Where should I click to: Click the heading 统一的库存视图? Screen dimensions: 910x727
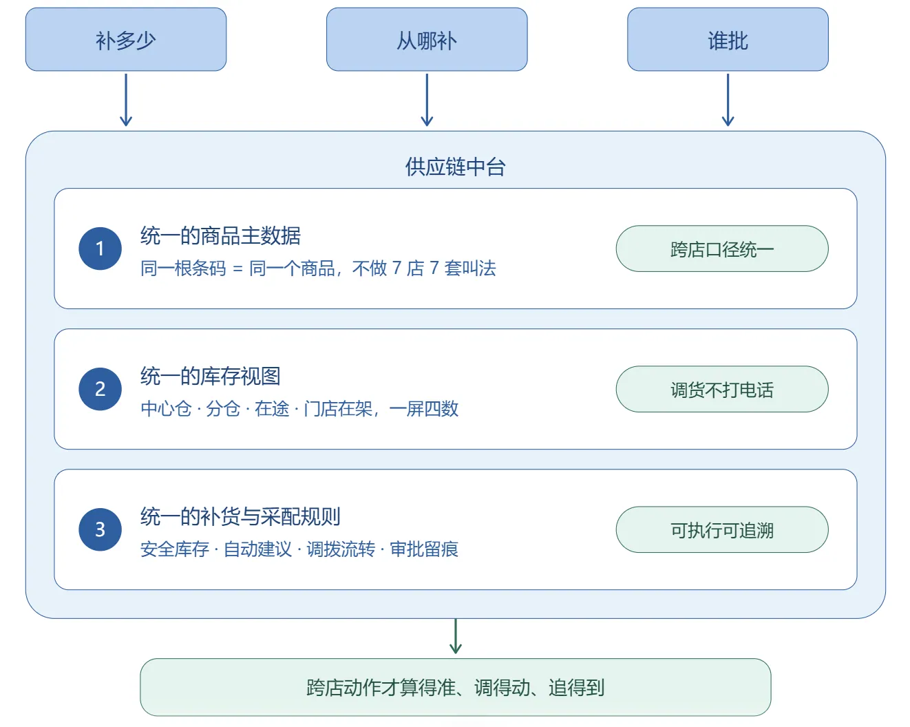(211, 376)
